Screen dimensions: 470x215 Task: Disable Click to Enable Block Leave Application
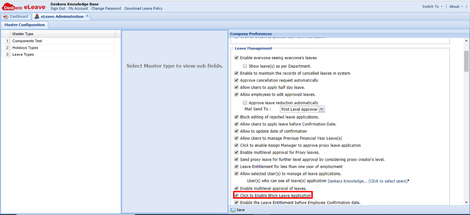(x=236, y=195)
